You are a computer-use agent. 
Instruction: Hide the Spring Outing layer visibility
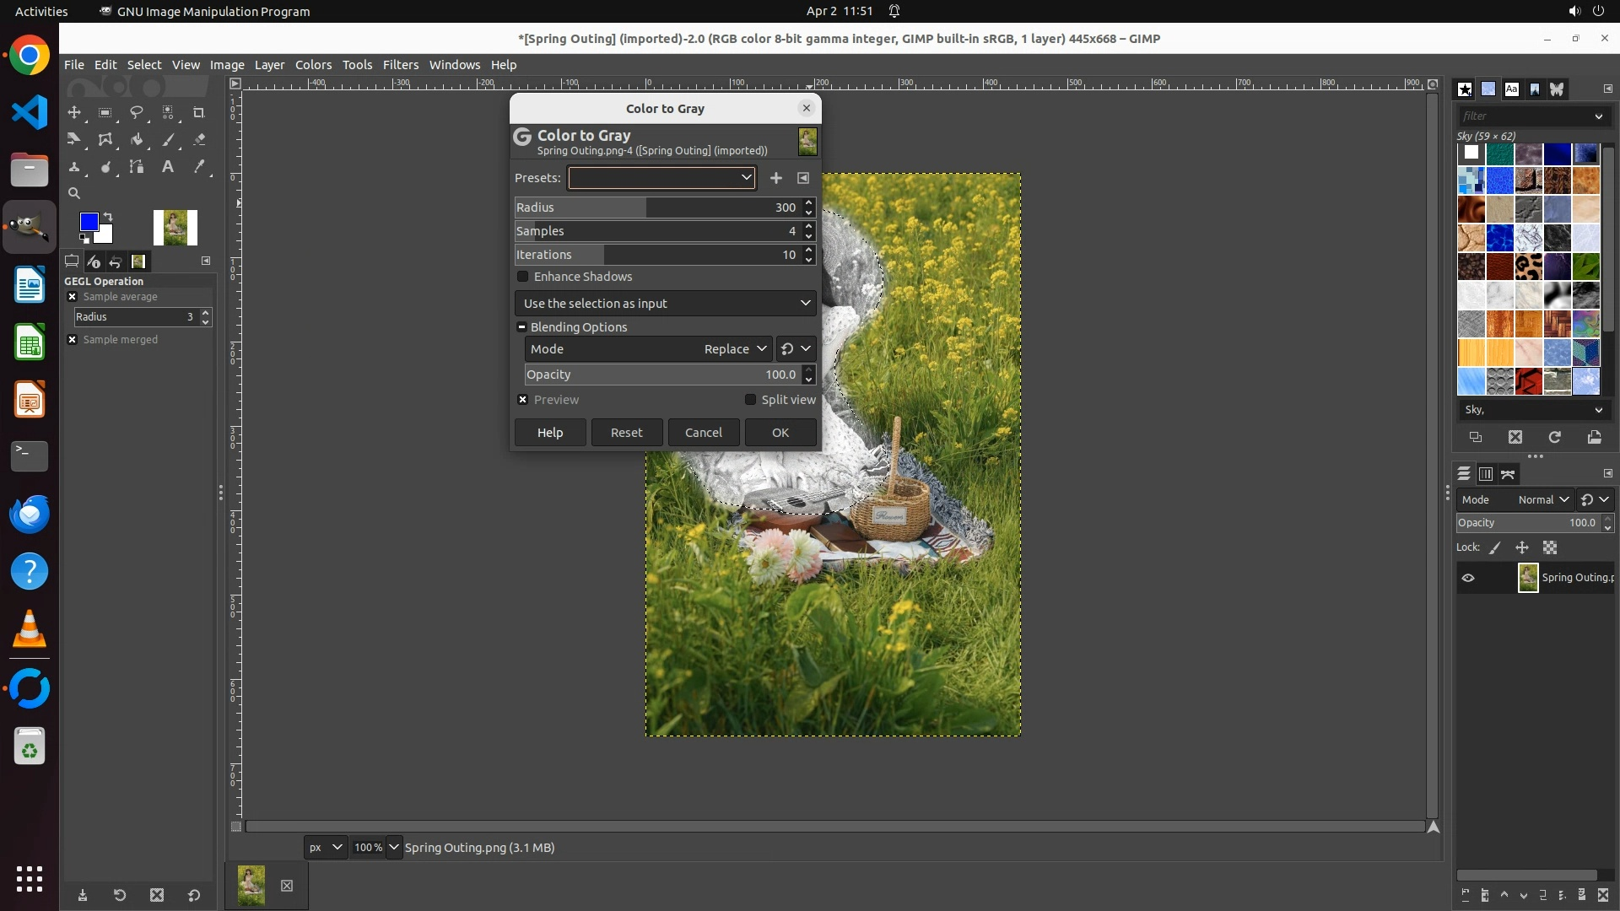coord(1468,578)
